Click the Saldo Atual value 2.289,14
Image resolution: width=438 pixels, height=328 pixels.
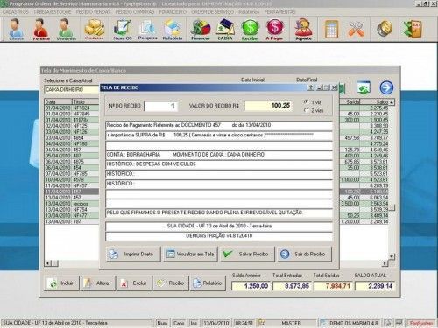(376, 286)
